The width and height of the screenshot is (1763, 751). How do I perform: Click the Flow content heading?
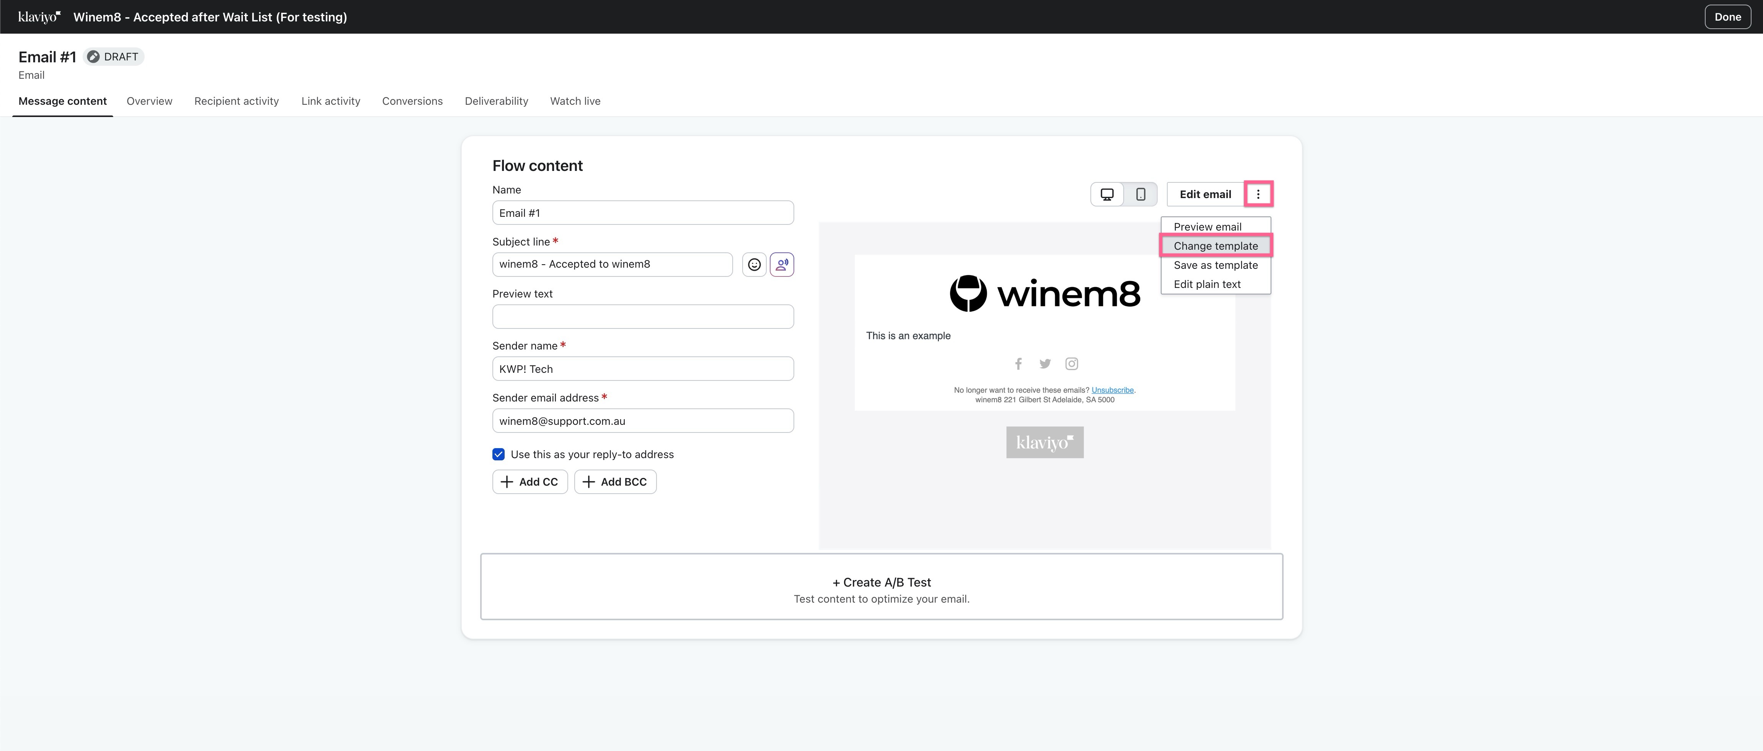[x=537, y=166]
